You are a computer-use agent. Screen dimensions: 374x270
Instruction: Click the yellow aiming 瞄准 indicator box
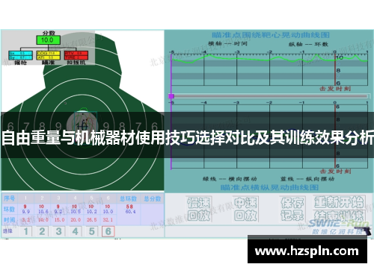(x=49, y=55)
